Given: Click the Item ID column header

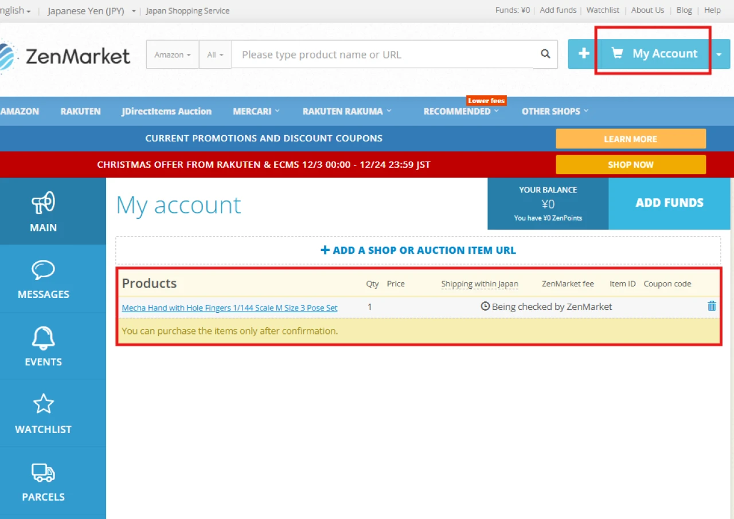Looking at the screenshot, I should point(623,284).
